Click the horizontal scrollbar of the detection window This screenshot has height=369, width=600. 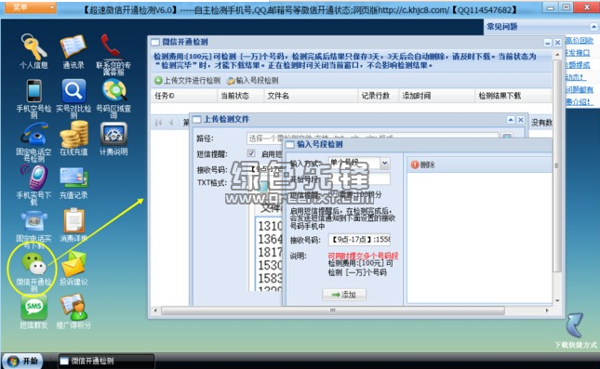click(332, 310)
